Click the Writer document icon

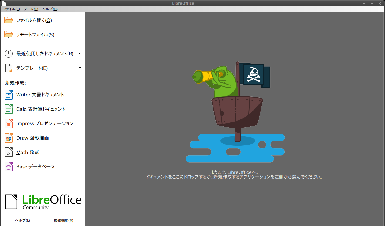tap(9, 95)
